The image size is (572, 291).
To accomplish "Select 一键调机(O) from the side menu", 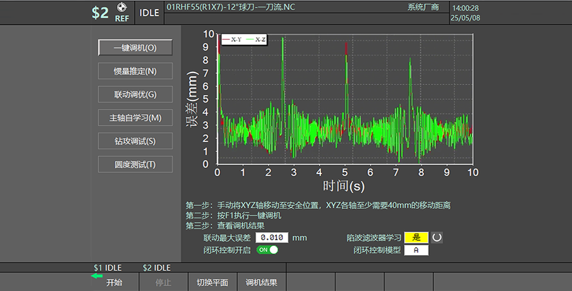I will (x=135, y=48).
